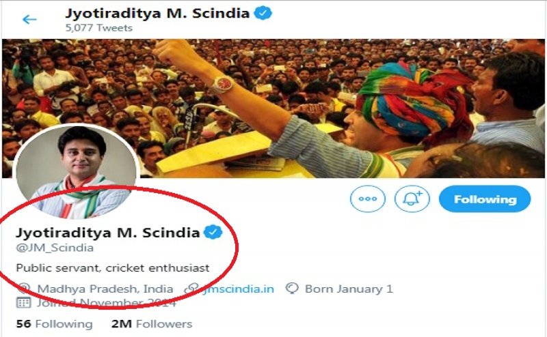Go back using the left arrow
The image size is (547, 337).
point(29,18)
